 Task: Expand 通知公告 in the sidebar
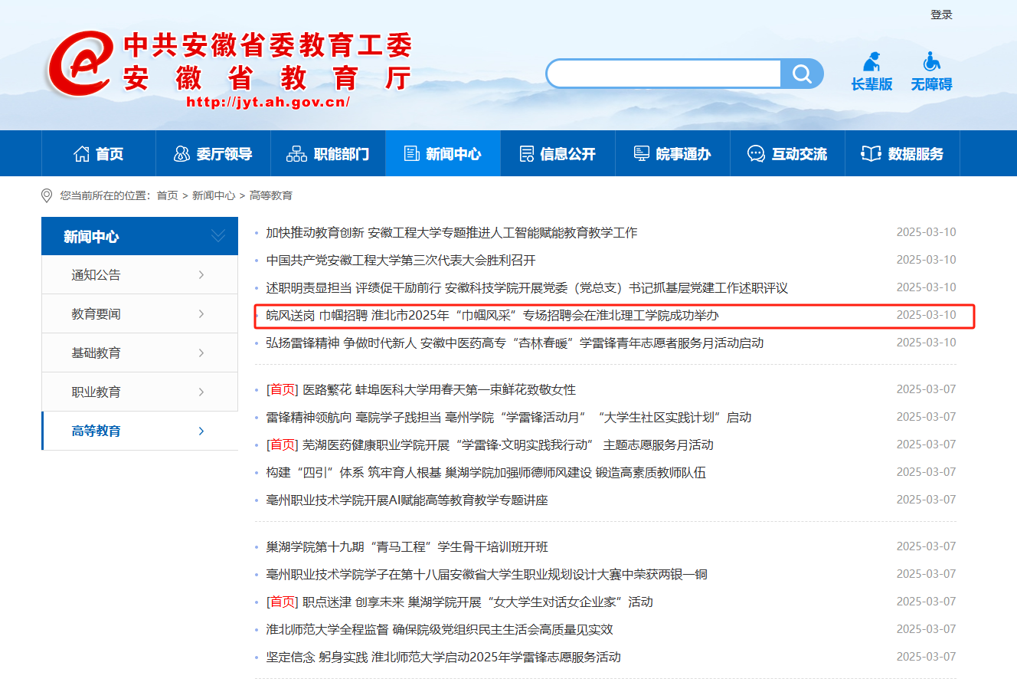point(201,275)
